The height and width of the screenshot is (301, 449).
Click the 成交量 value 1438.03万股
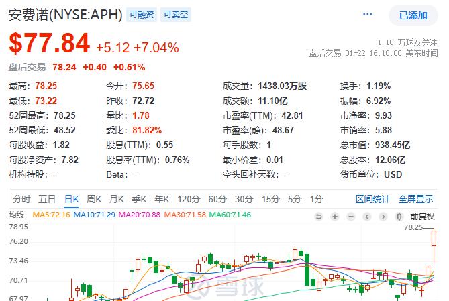point(282,86)
